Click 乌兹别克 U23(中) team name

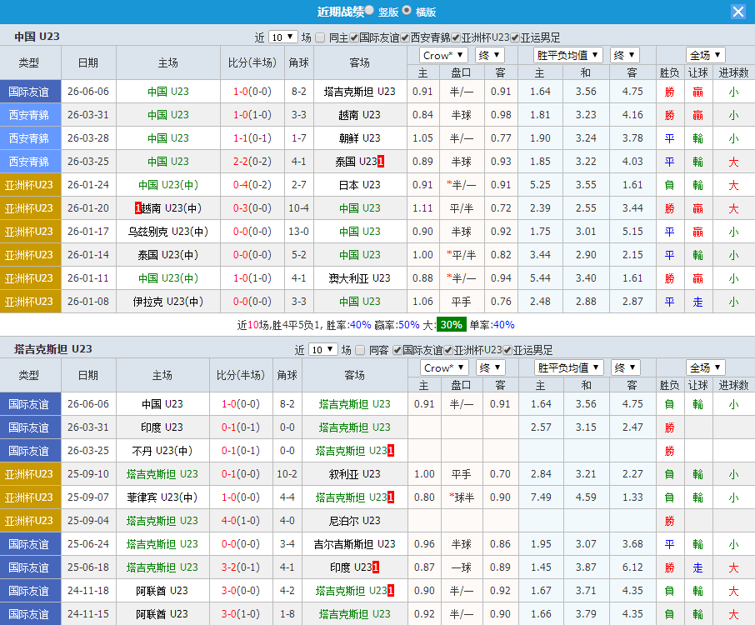pos(168,232)
